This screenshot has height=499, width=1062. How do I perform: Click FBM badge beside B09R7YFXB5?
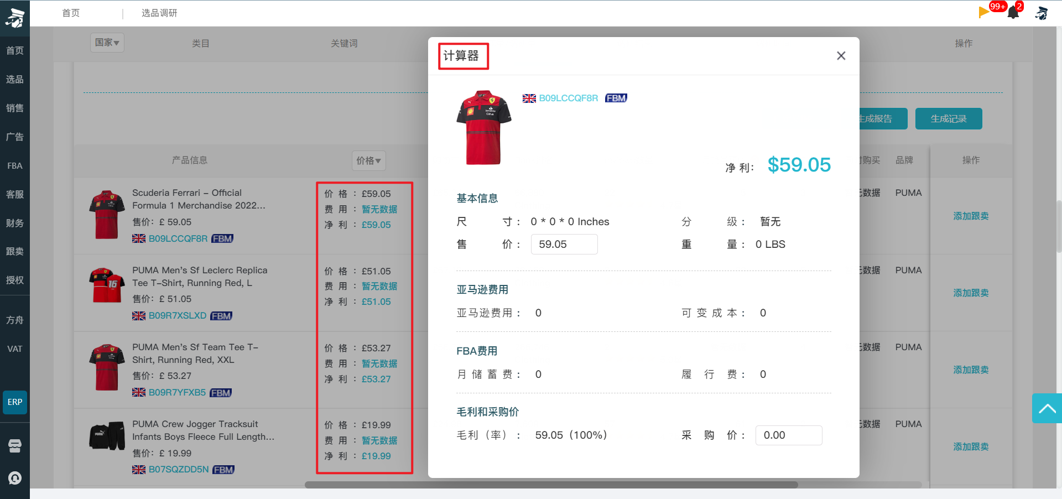(221, 393)
